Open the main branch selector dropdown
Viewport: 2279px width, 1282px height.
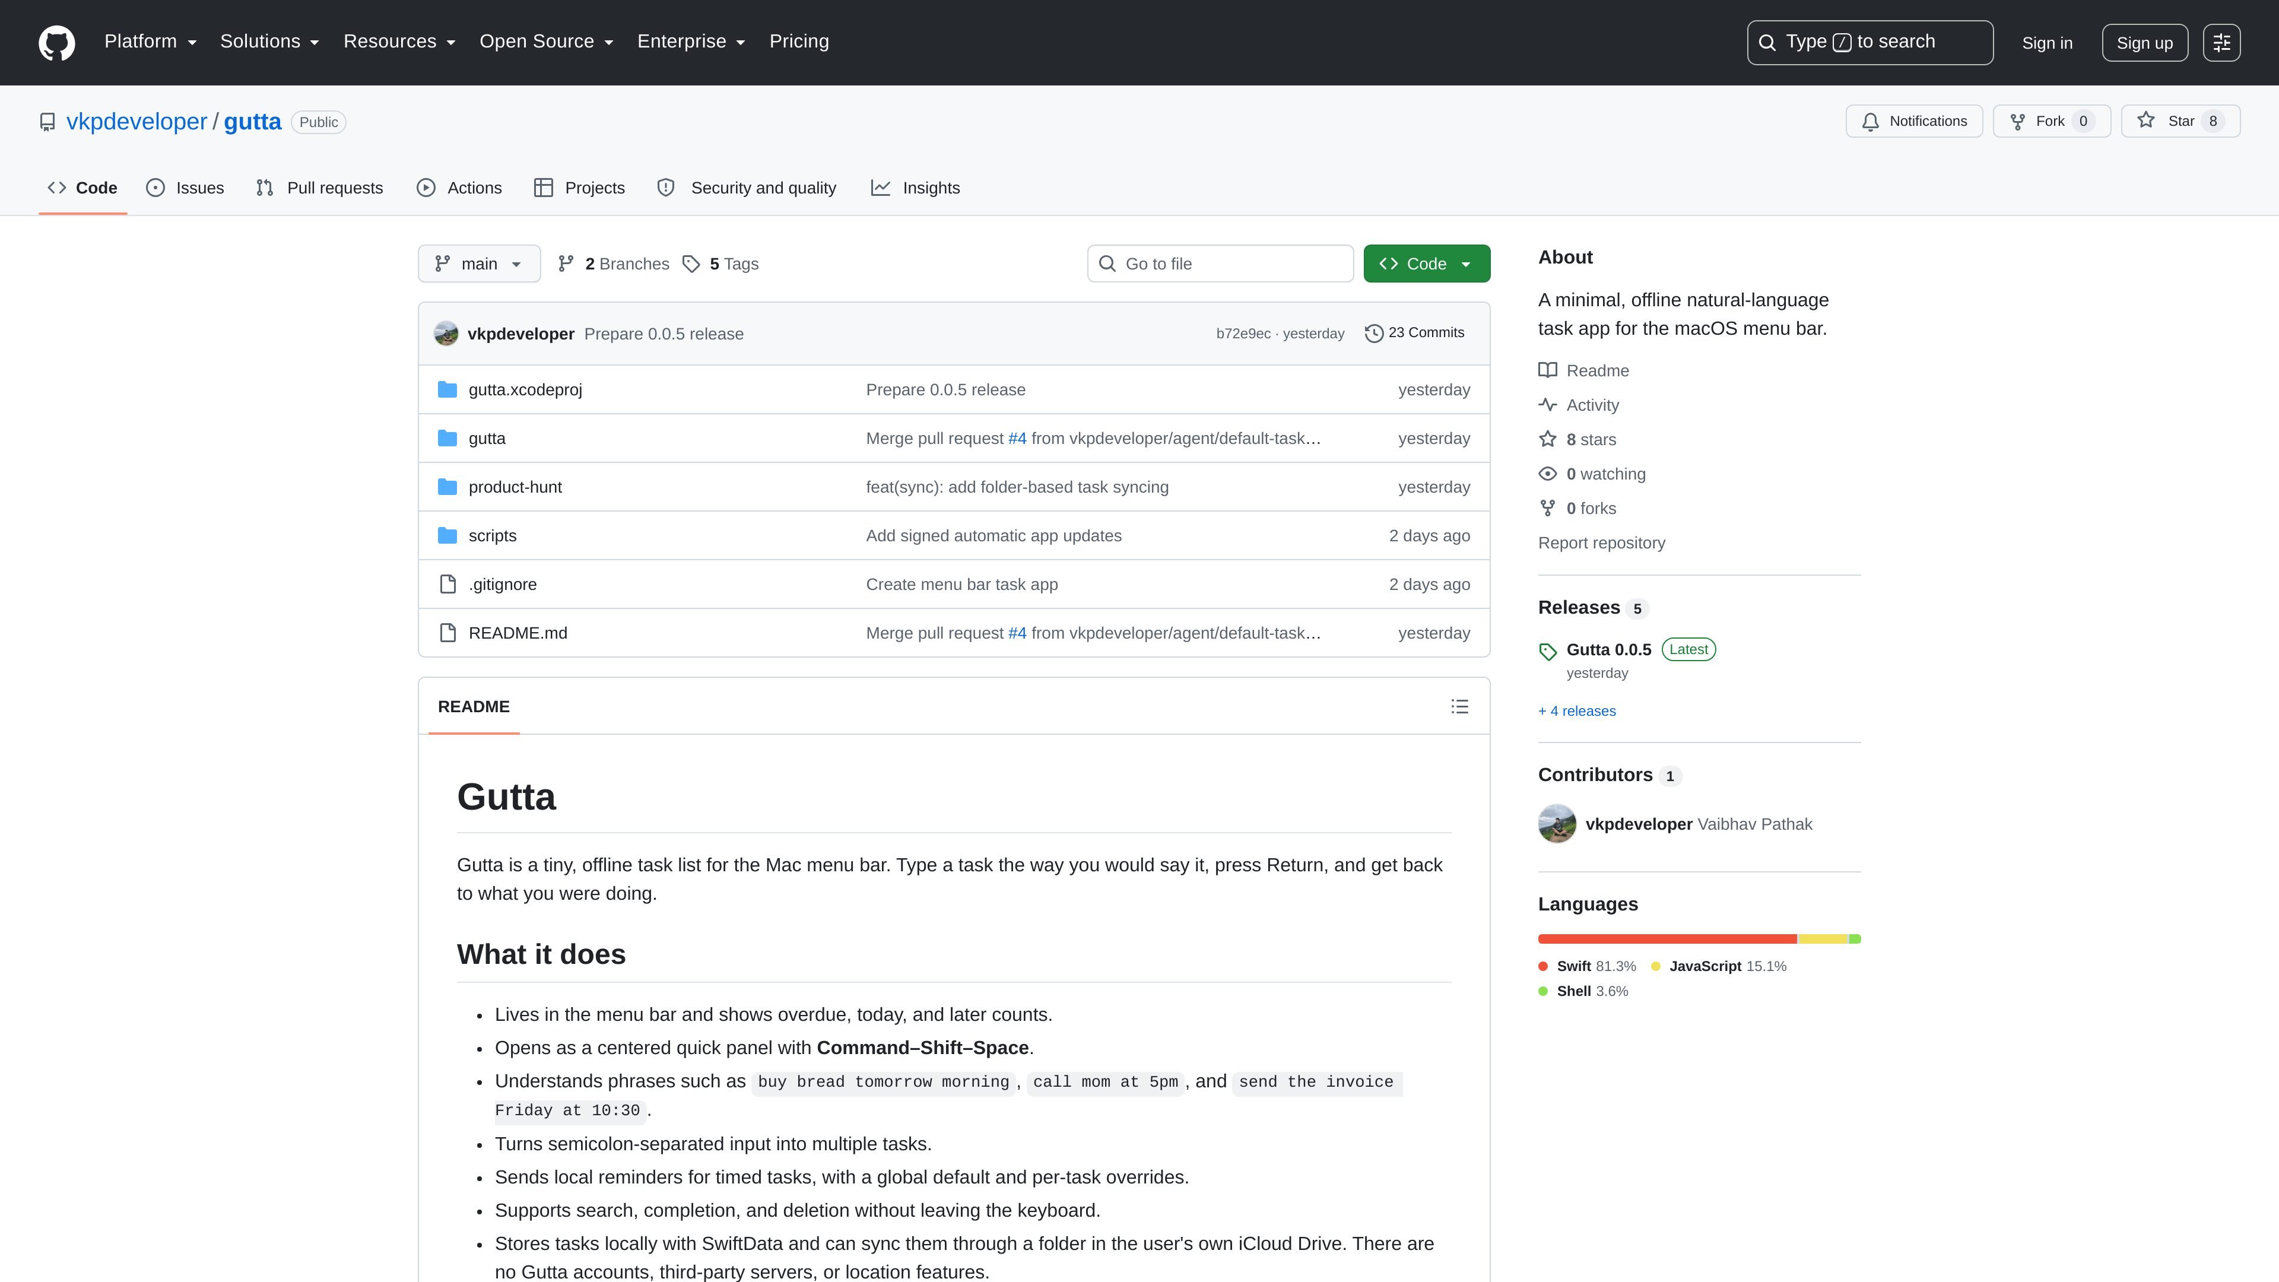tap(478, 264)
